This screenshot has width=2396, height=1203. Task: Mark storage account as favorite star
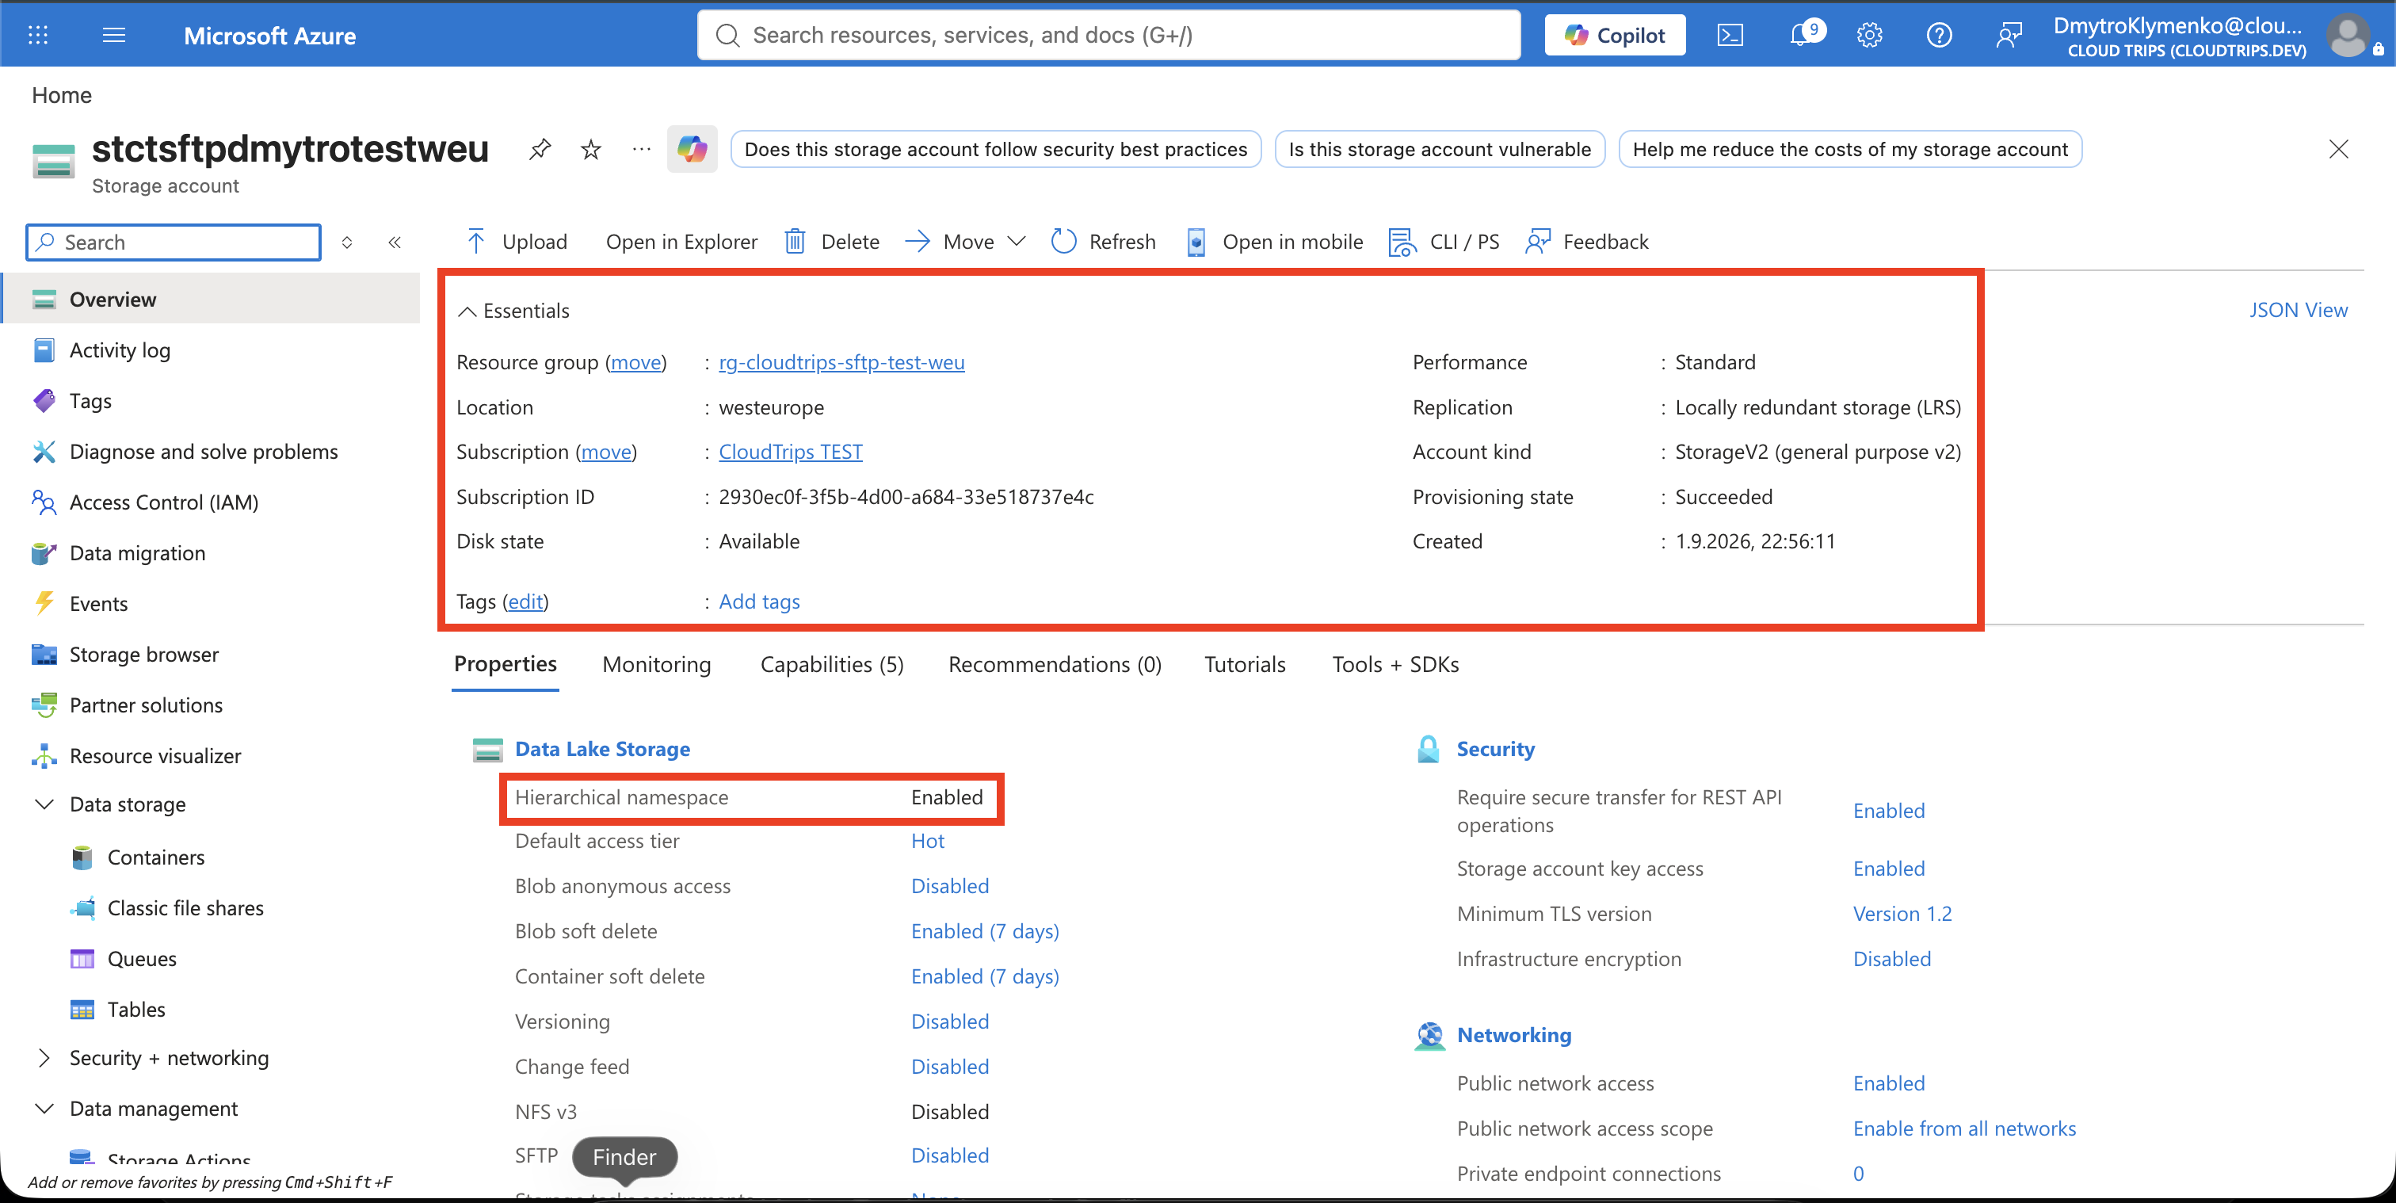tap(590, 149)
